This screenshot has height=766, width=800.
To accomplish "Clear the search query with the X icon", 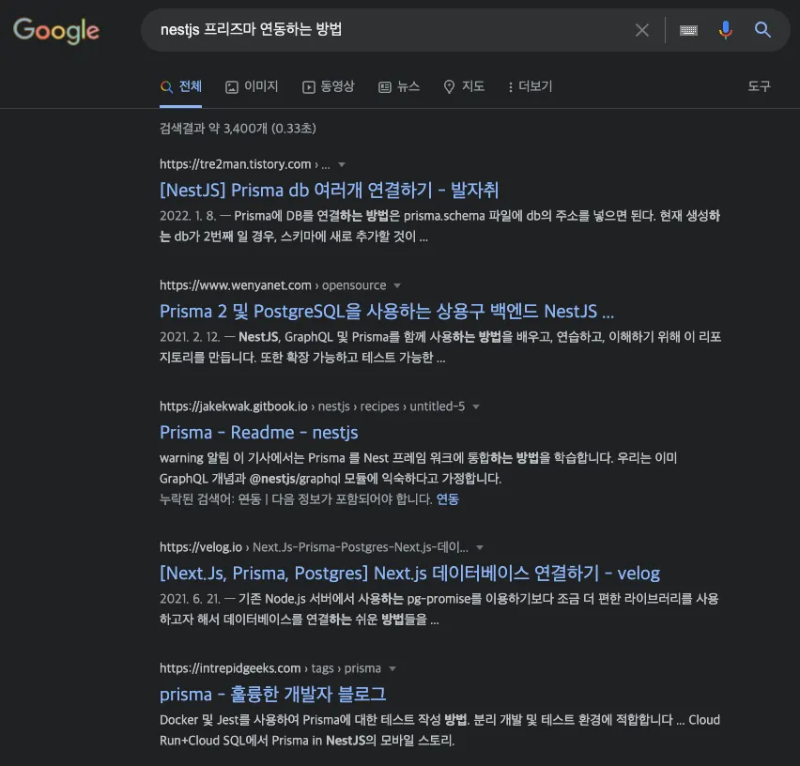I will tap(642, 30).
